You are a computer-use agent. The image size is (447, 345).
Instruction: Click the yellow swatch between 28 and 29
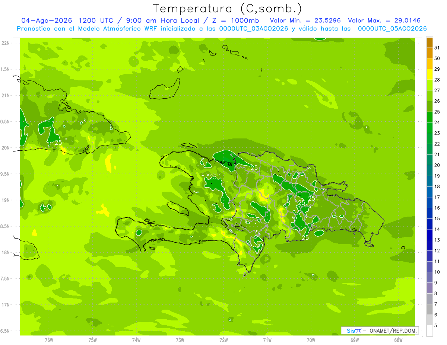[429, 74]
